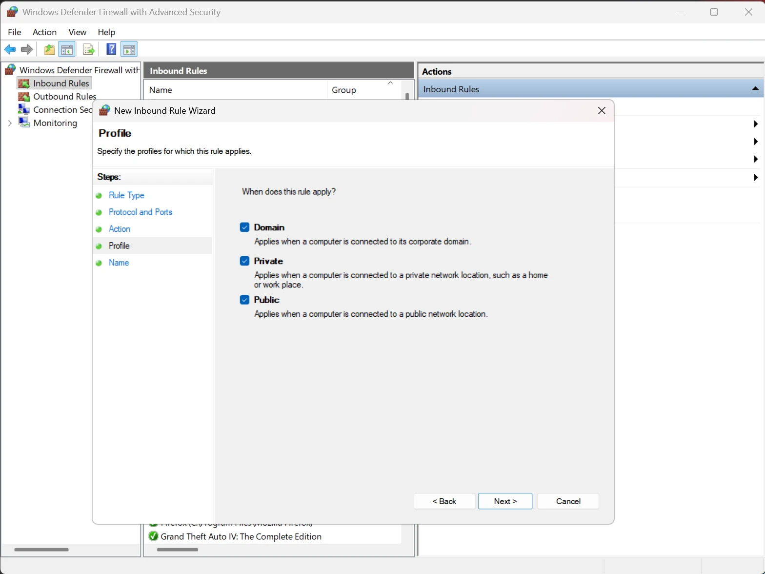
Task: Open the View menu
Action: click(77, 32)
